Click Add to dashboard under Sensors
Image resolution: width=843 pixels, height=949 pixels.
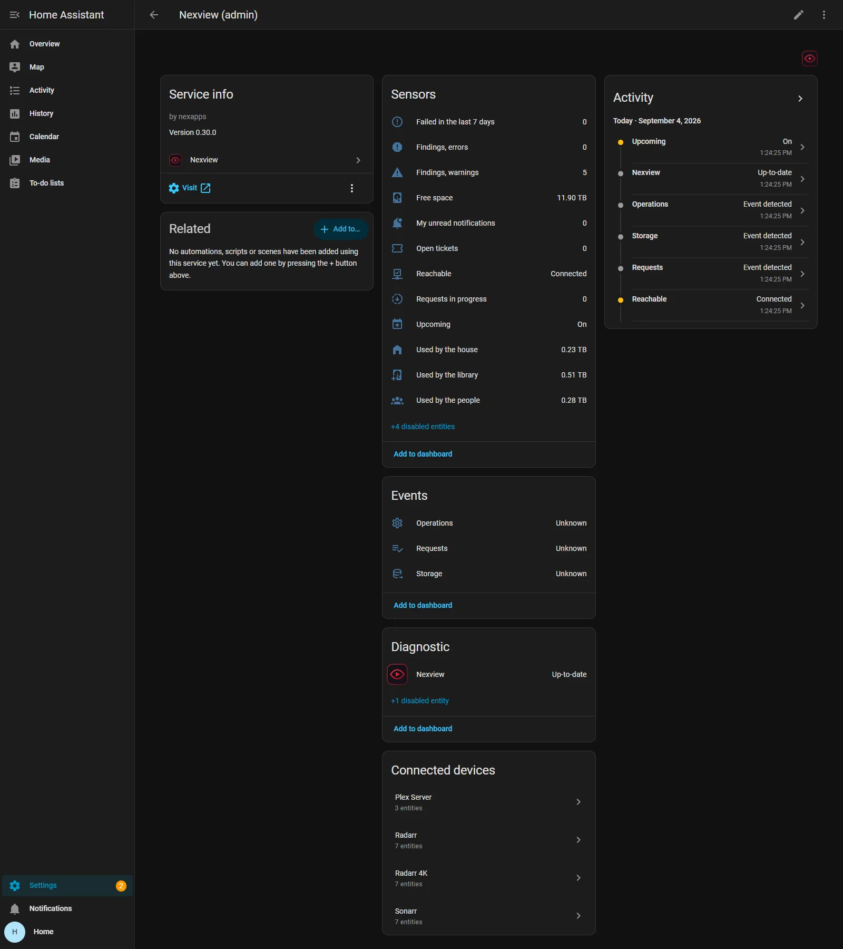click(x=423, y=454)
